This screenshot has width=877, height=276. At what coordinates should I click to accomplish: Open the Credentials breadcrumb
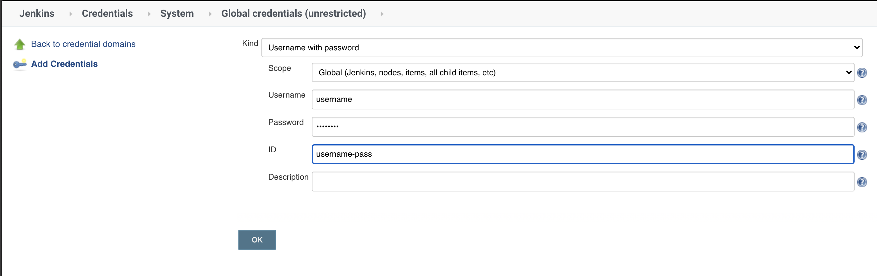pos(107,14)
